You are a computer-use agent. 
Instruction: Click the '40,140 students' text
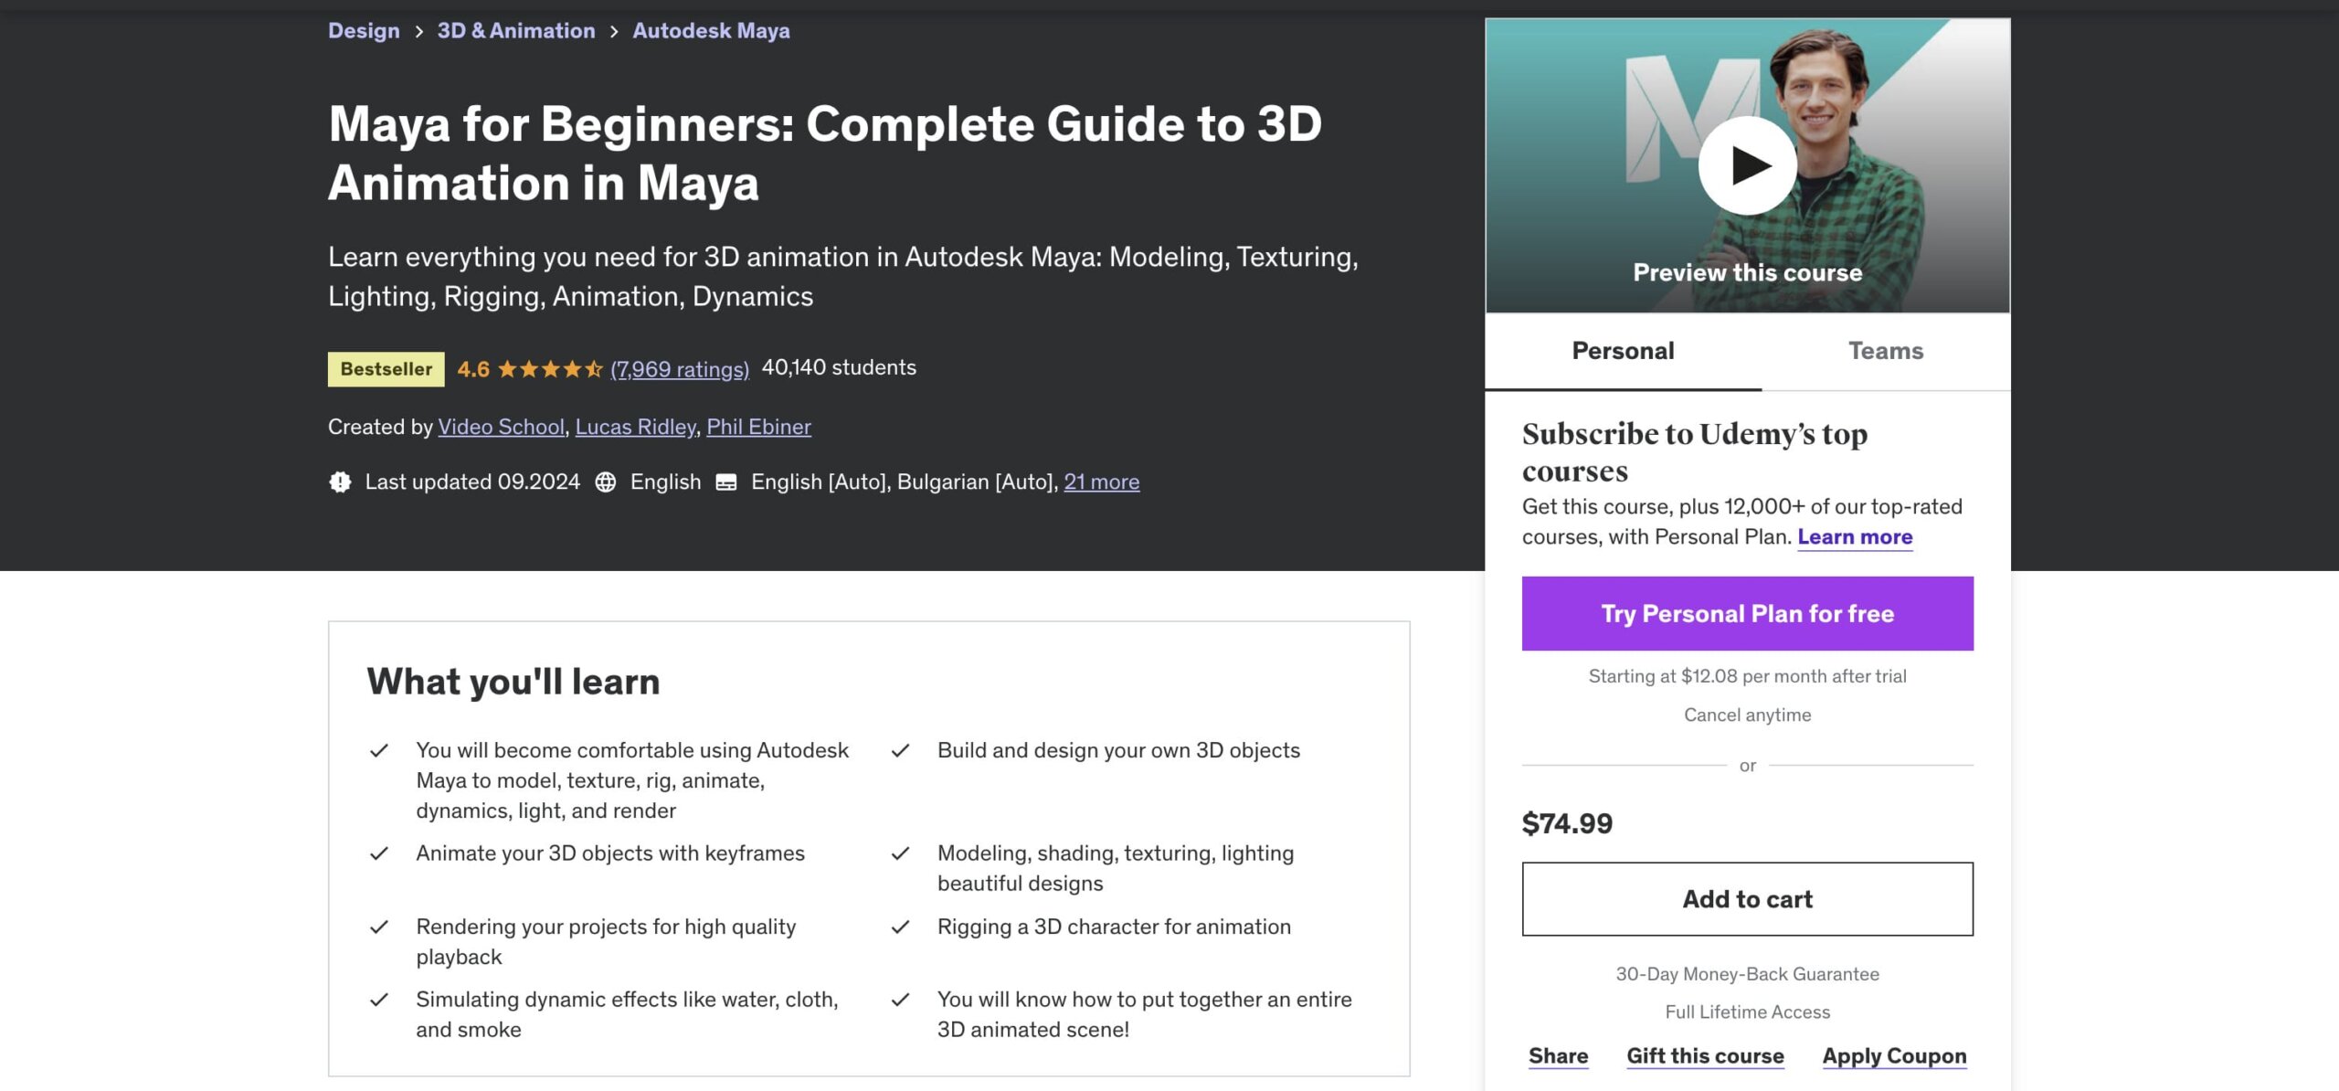tap(839, 367)
